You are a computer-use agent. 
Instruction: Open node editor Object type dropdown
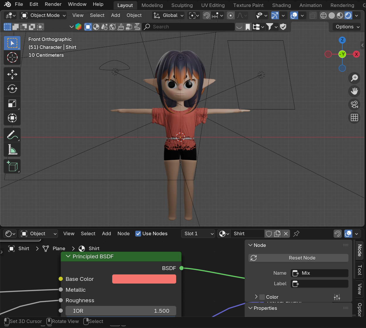tap(38, 233)
